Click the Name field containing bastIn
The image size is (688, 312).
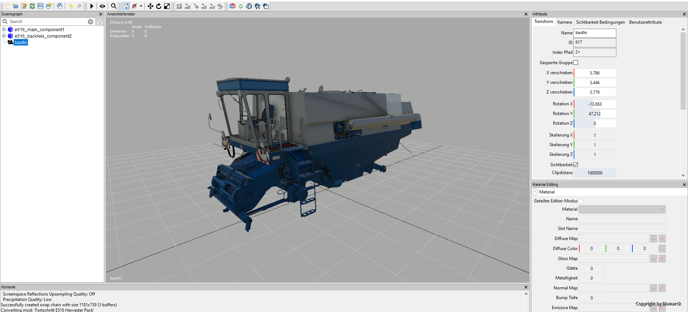click(595, 33)
